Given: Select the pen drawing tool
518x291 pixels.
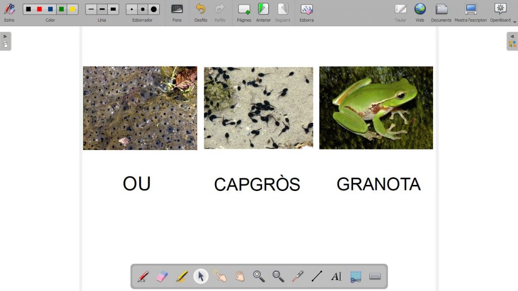Looking at the screenshot, I should (143, 276).
